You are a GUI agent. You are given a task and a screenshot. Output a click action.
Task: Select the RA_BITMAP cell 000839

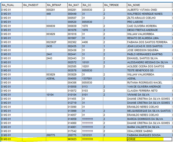click(x=57, y=26)
